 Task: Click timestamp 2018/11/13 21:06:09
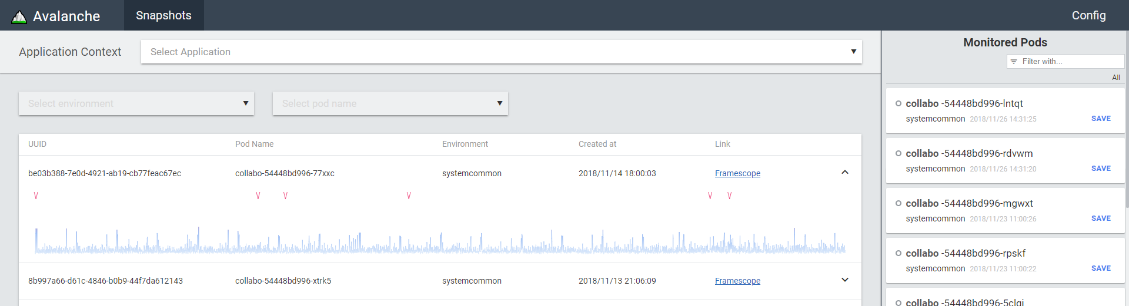(617, 281)
